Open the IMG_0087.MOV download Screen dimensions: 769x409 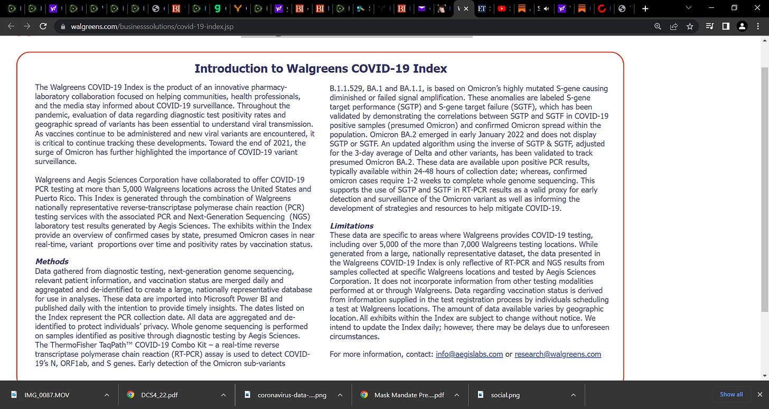[x=48, y=395]
